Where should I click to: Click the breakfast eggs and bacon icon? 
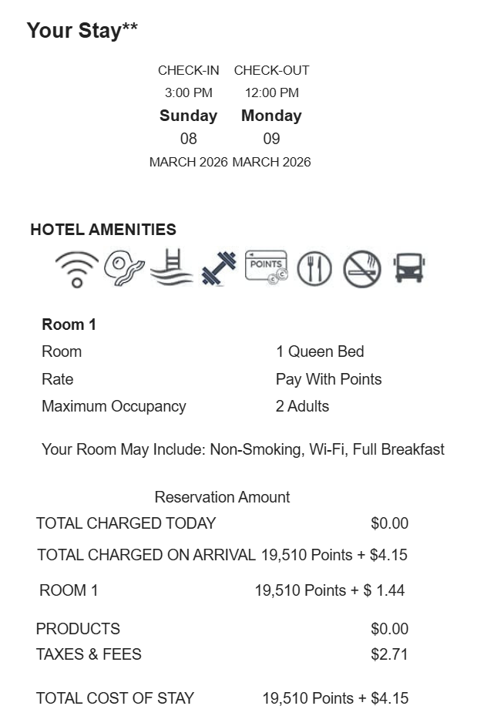pos(124,268)
